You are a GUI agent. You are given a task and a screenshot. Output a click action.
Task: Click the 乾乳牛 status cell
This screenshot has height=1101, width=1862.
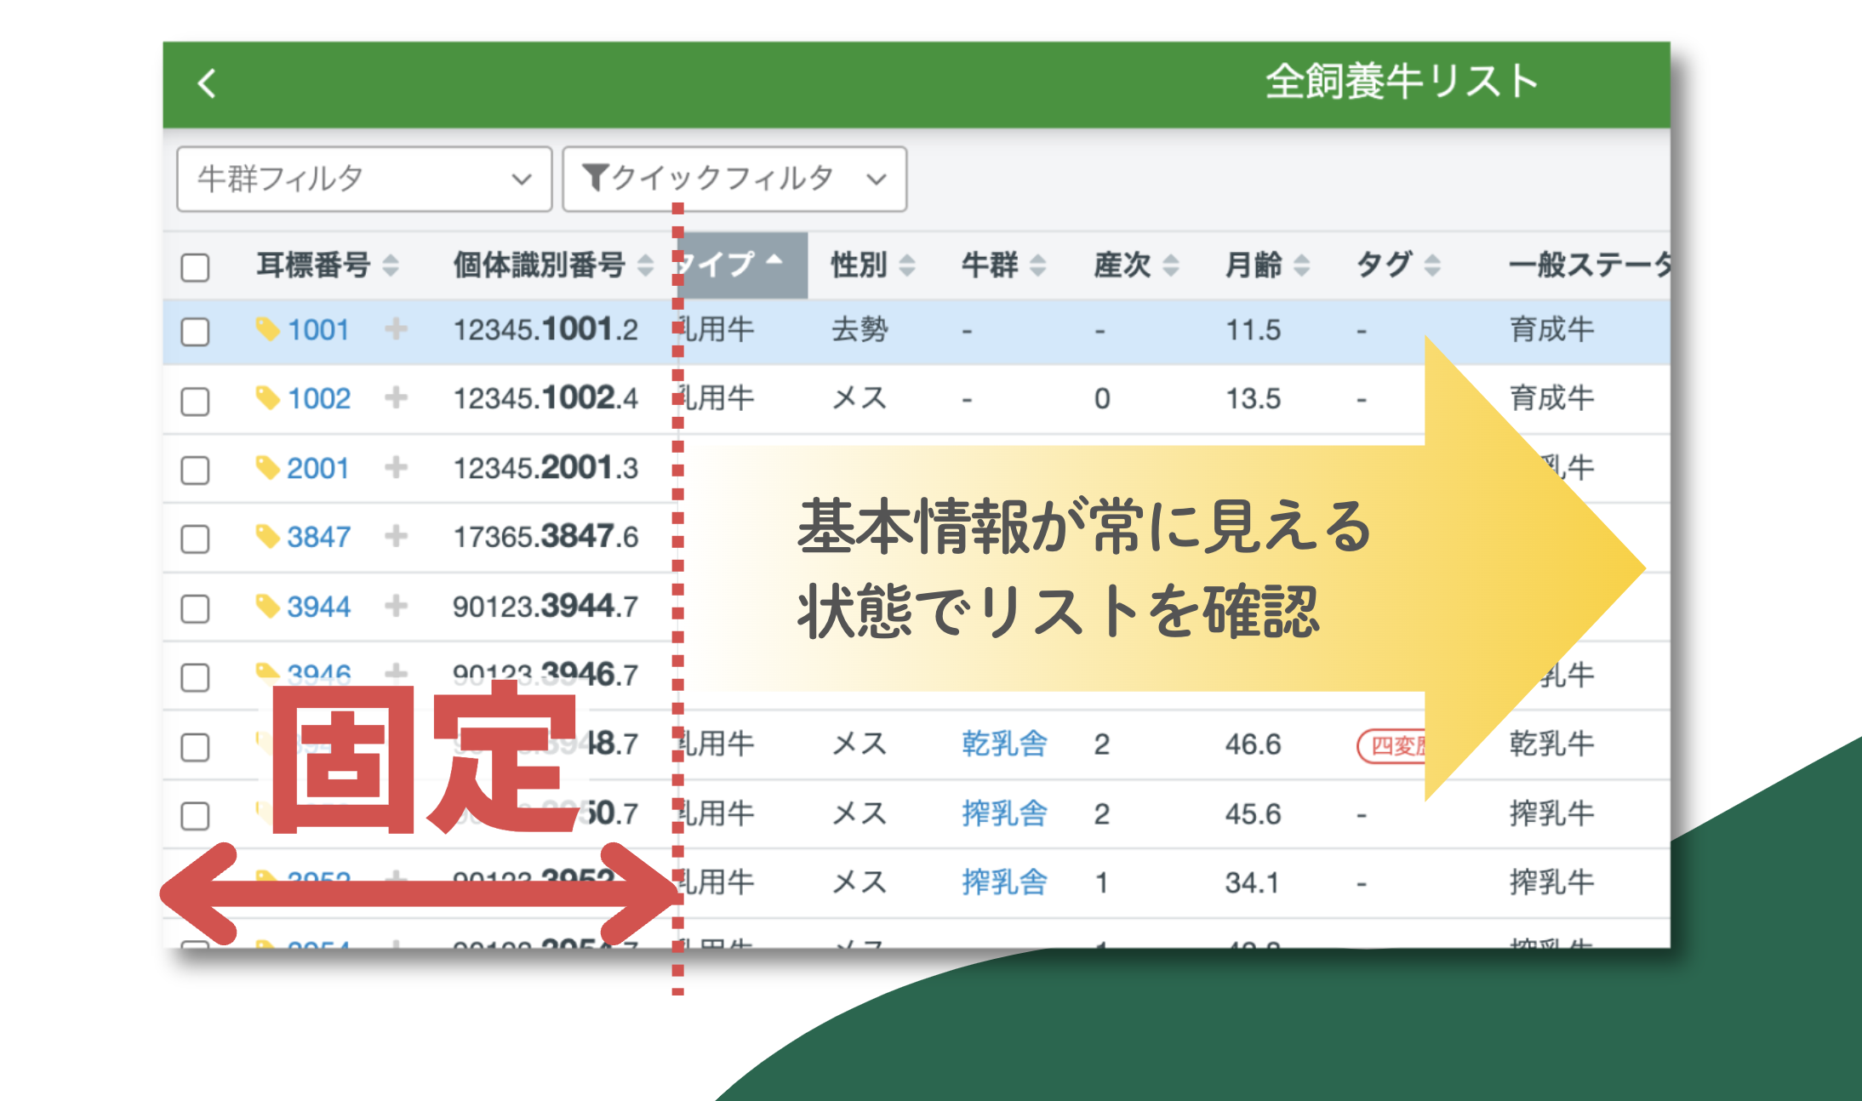click(1551, 744)
